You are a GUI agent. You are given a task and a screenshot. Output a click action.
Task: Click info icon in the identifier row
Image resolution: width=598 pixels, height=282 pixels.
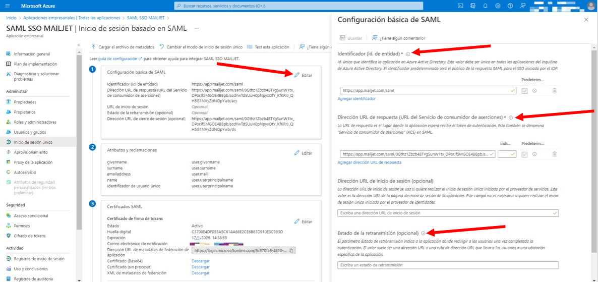click(x=534, y=90)
